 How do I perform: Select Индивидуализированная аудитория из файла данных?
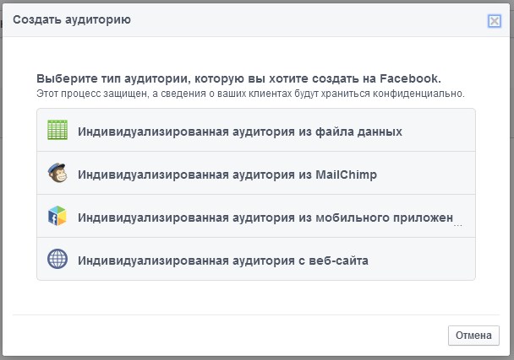[256, 130]
